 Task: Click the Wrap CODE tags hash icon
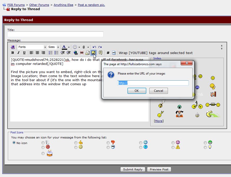click(108, 53)
